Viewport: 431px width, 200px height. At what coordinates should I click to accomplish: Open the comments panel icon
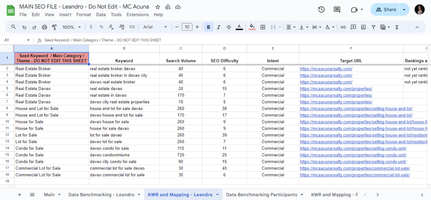coord(337,10)
